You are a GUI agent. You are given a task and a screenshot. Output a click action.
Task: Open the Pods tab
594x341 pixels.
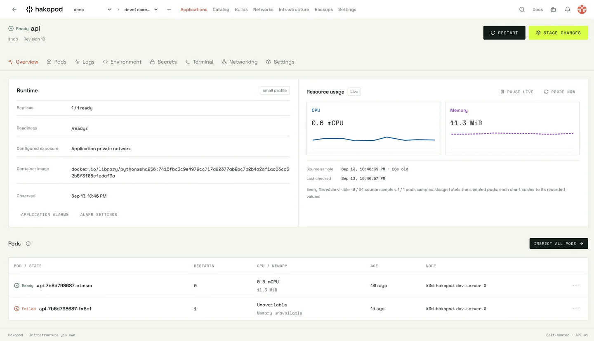tap(57, 62)
